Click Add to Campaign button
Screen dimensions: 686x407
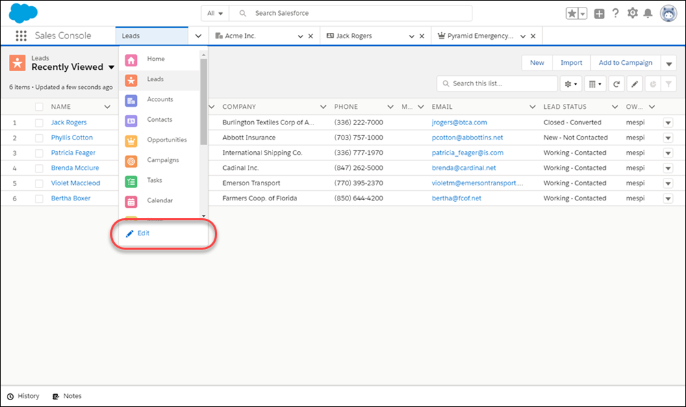tap(625, 63)
